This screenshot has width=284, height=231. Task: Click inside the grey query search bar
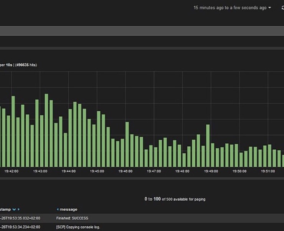pos(142,31)
